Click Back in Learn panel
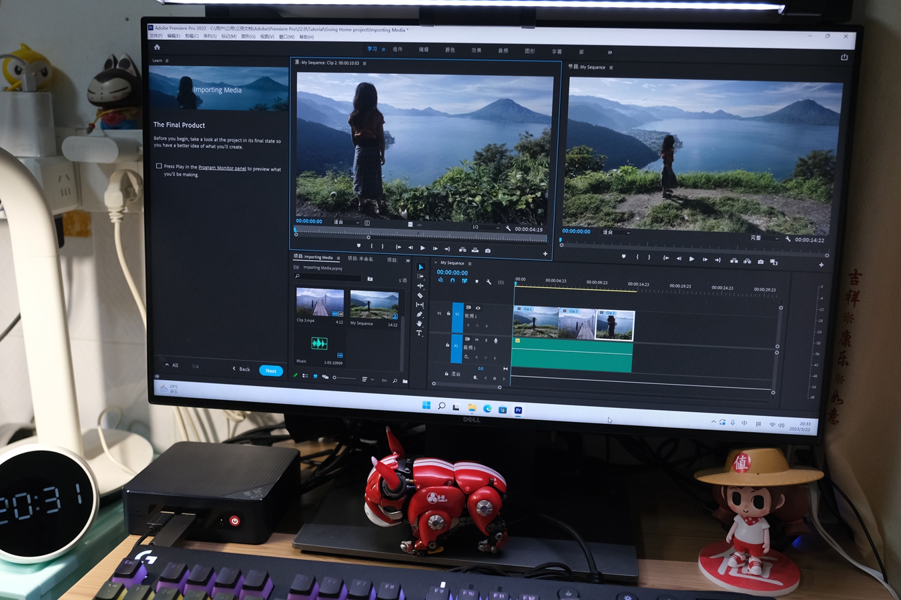 coord(242,369)
